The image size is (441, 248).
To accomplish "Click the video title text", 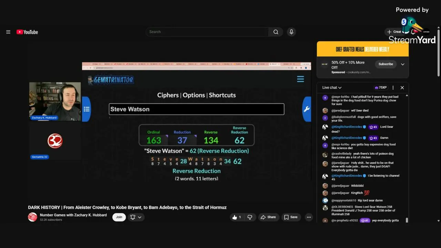I will point(127,207).
